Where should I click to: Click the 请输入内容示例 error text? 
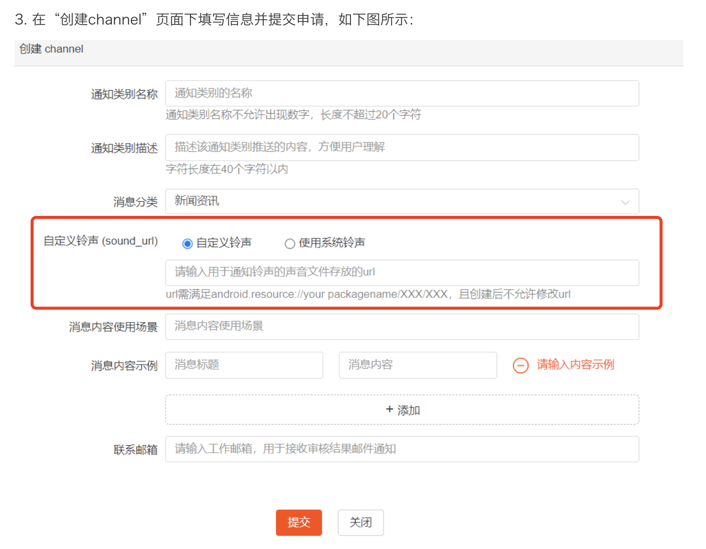575,365
